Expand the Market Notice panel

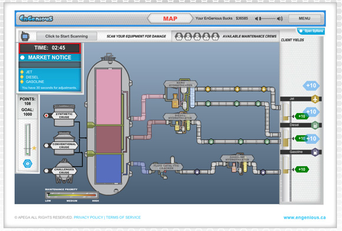[50, 58]
